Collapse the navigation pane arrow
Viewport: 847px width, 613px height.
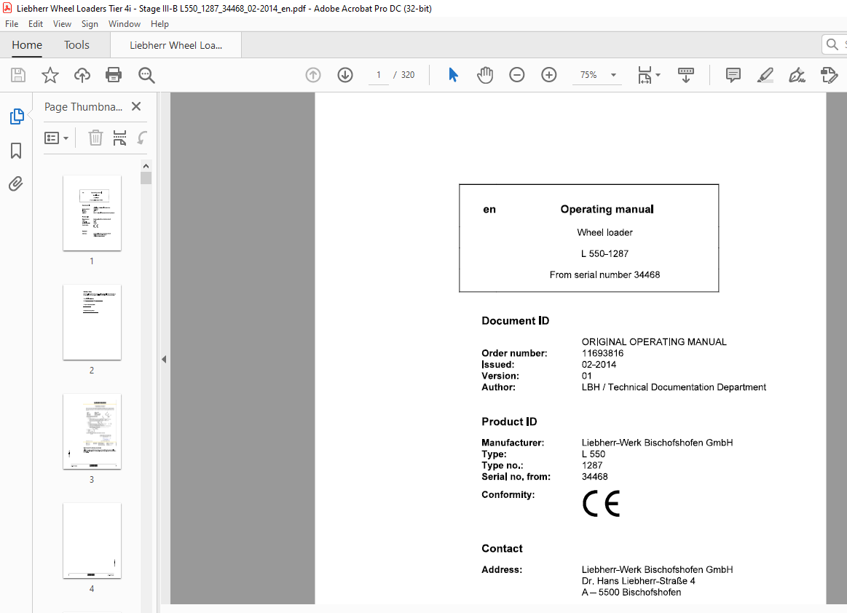164,359
